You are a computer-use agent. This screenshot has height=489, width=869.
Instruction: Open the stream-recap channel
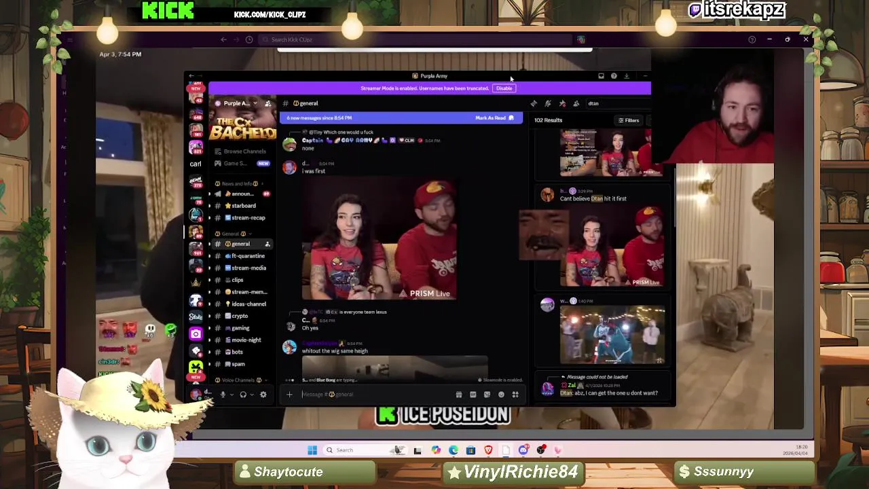click(x=241, y=218)
